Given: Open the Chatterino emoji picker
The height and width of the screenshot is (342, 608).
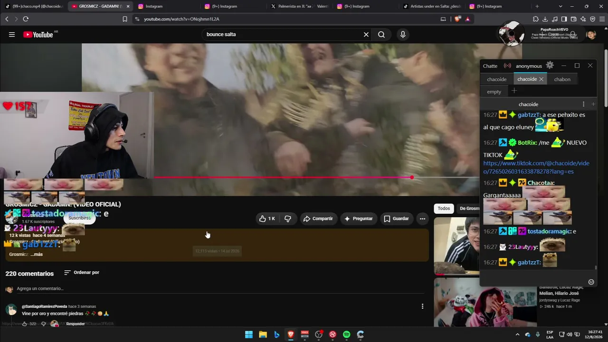Looking at the screenshot, I should coord(591,282).
